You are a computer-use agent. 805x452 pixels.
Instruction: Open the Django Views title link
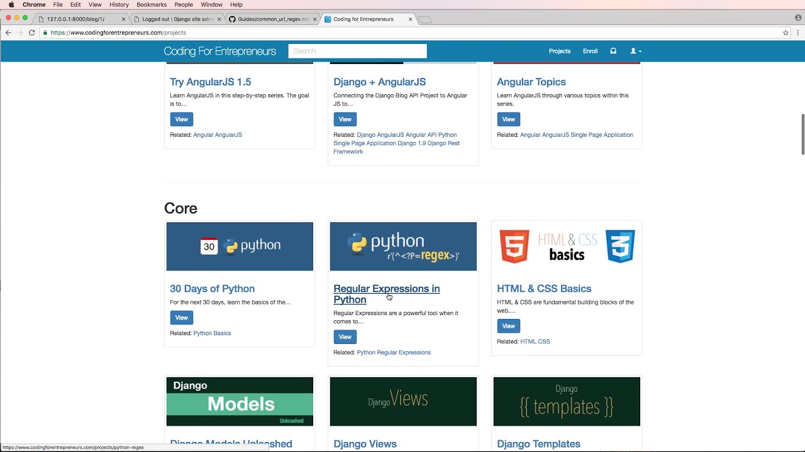pyautogui.click(x=365, y=444)
